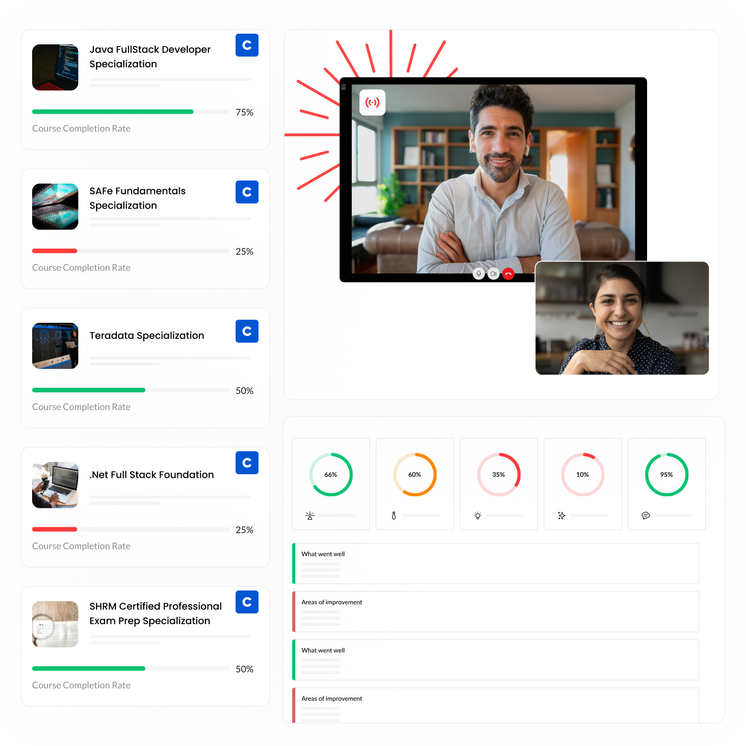Click the Teradata 50% progress bar

(131, 390)
